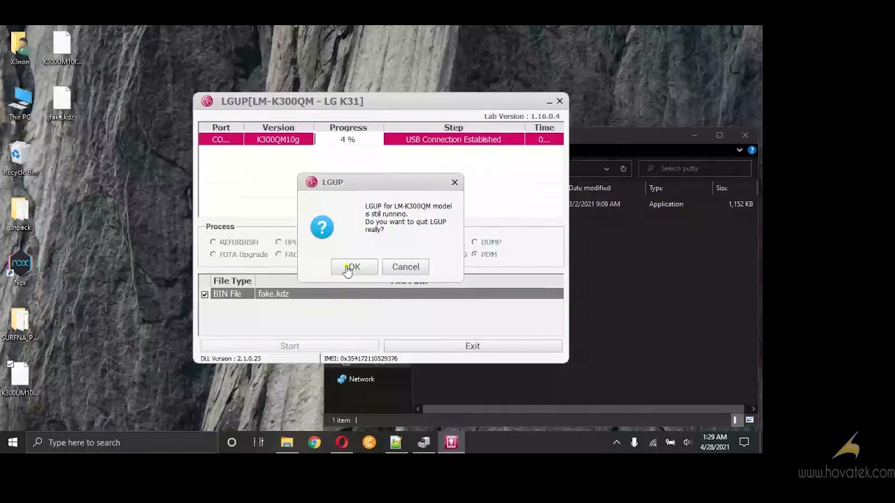
Task: Open the network tray icon
Action: (x=652, y=442)
